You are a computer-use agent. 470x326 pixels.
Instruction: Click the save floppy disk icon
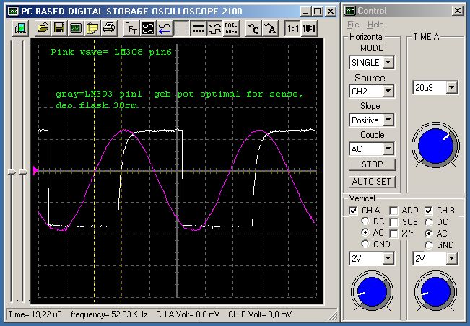pos(59,28)
